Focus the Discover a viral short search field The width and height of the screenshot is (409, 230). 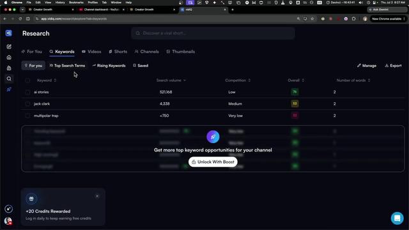213,33
